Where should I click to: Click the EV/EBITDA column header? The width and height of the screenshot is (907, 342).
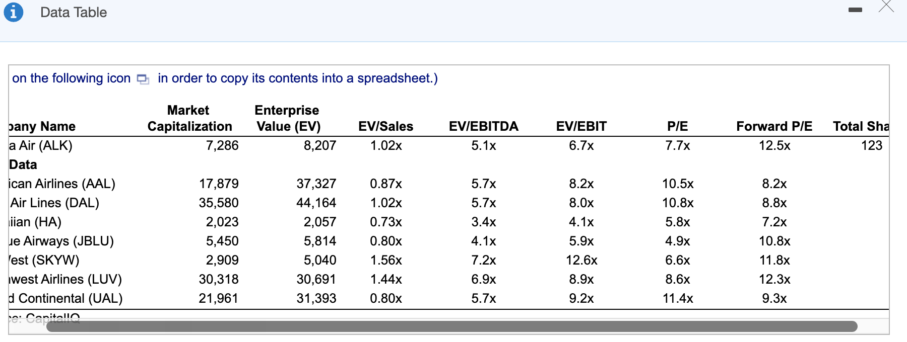click(x=483, y=126)
